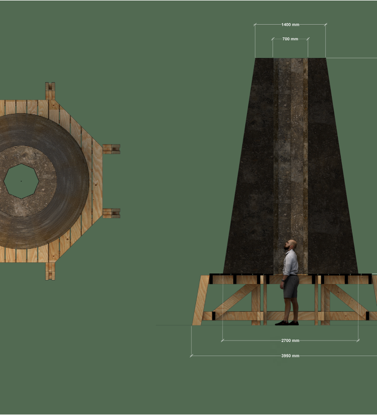Select the dark tapered tower in the elevation
The image size is (377, 415).
(291, 166)
